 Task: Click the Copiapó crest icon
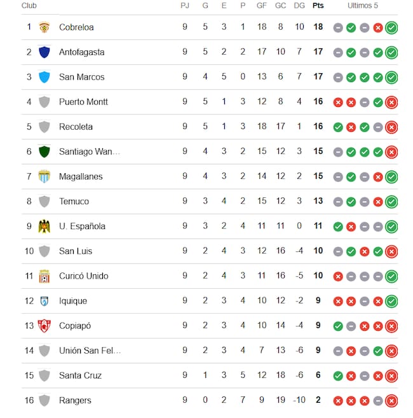pyautogui.click(x=44, y=326)
